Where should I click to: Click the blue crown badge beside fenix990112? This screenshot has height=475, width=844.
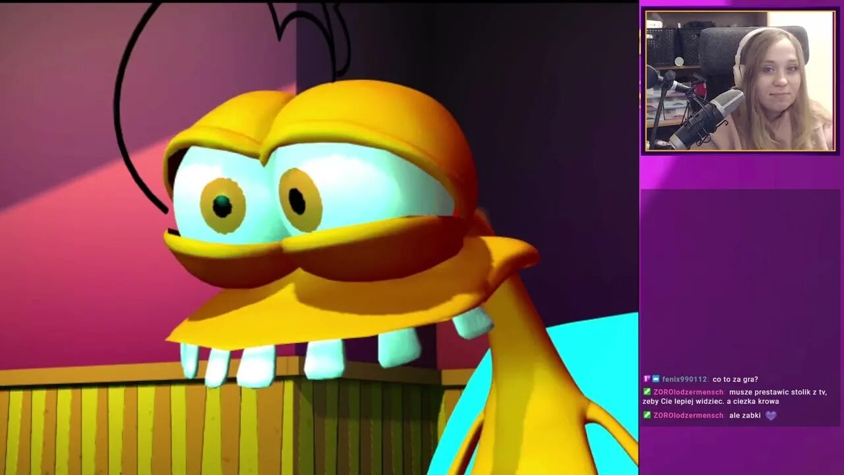click(x=656, y=379)
